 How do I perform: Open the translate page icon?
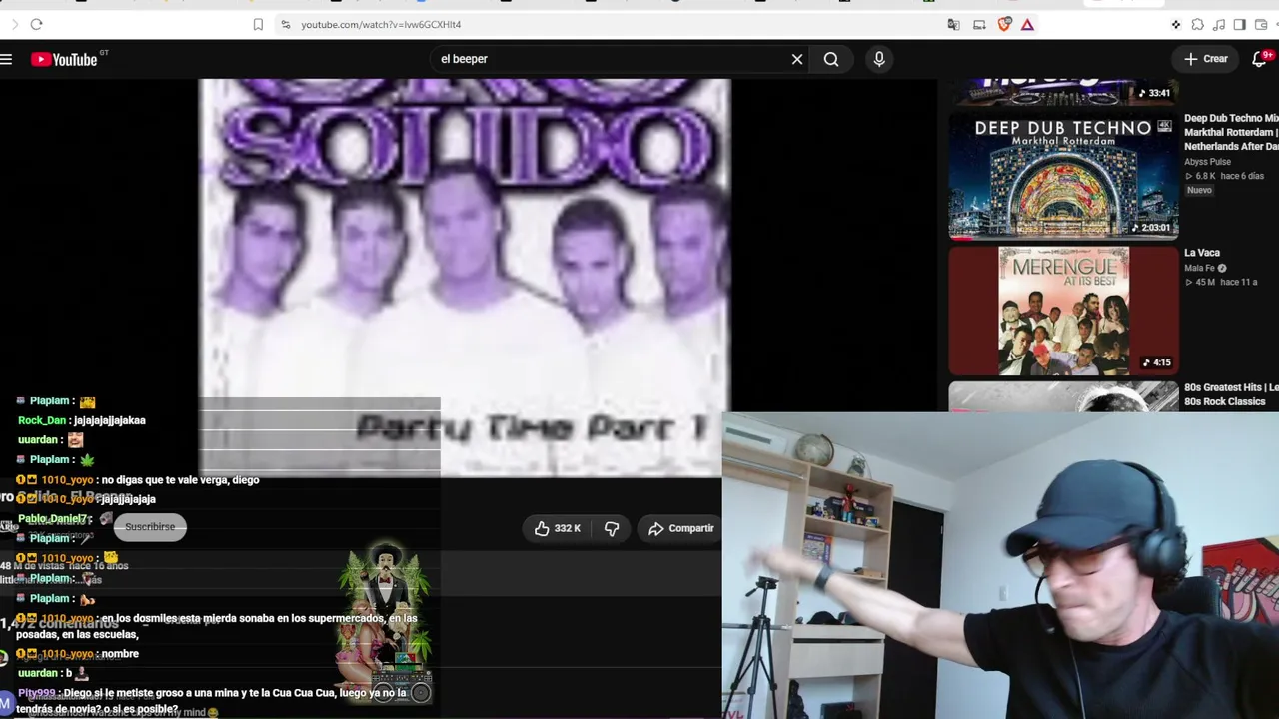[953, 24]
